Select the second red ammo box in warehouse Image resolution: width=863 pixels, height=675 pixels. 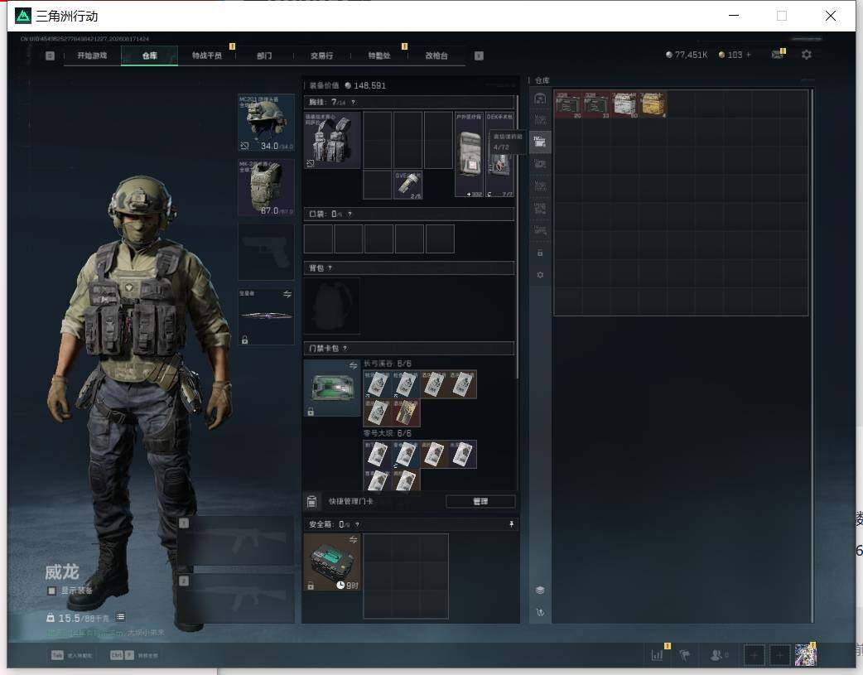(x=596, y=104)
